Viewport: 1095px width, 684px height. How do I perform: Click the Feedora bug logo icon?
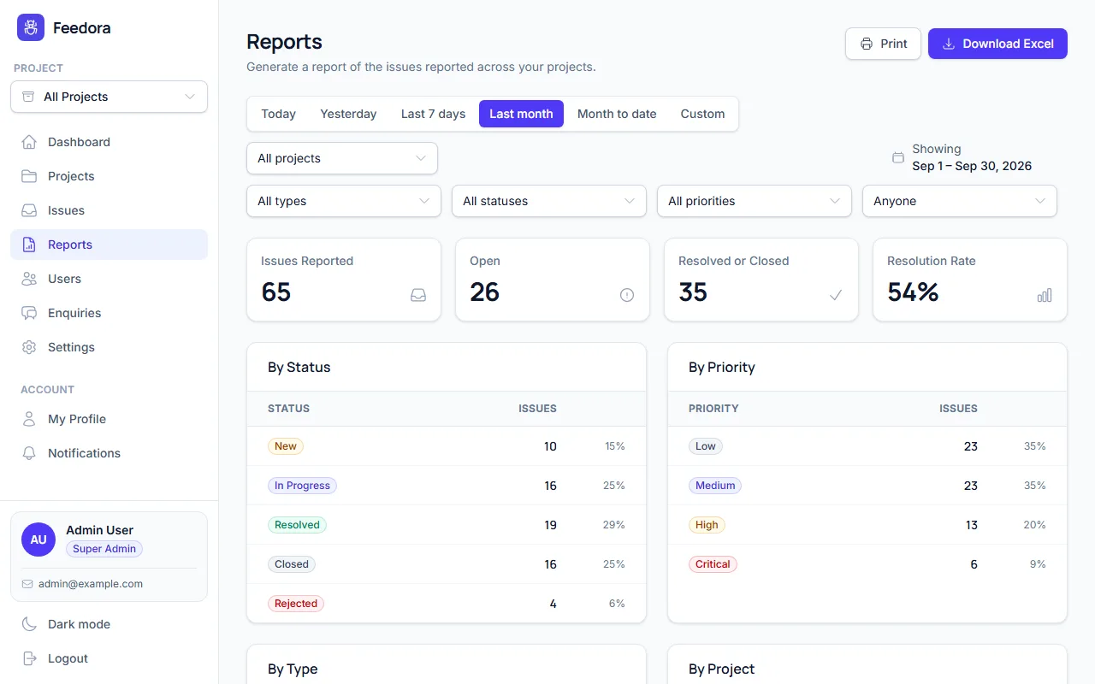pos(31,27)
